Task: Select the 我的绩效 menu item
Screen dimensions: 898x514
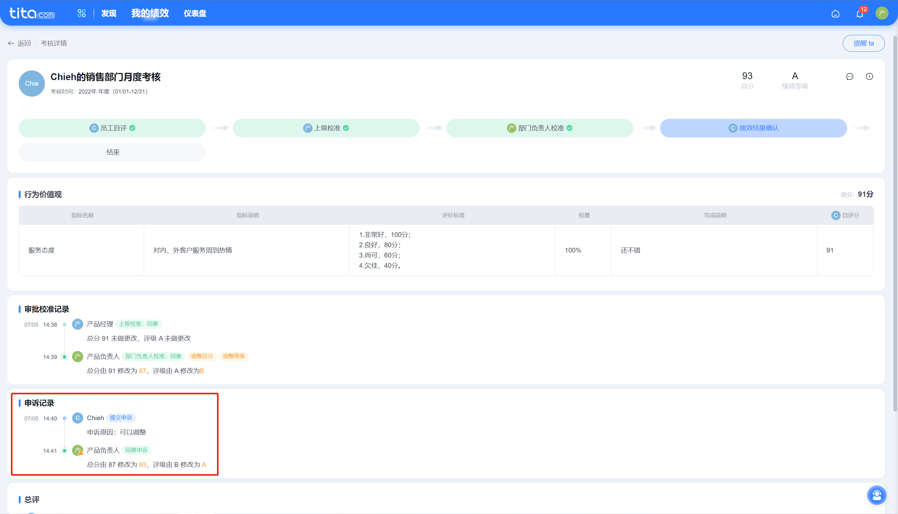Action: (150, 13)
